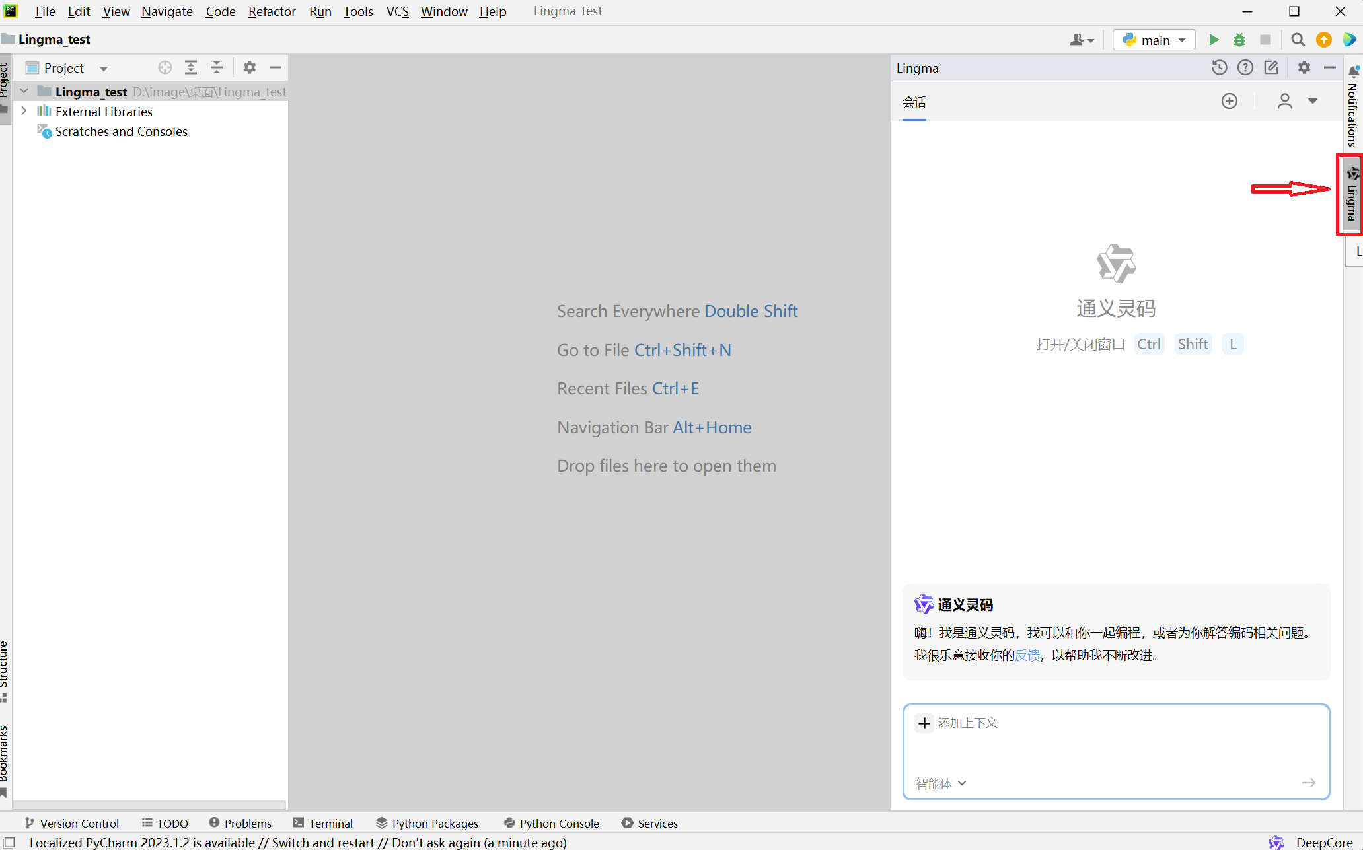Image resolution: width=1363 pixels, height=850 pixels.
Task: Open the Help menu
Action: pyautogui.click(x=492, y=11)
